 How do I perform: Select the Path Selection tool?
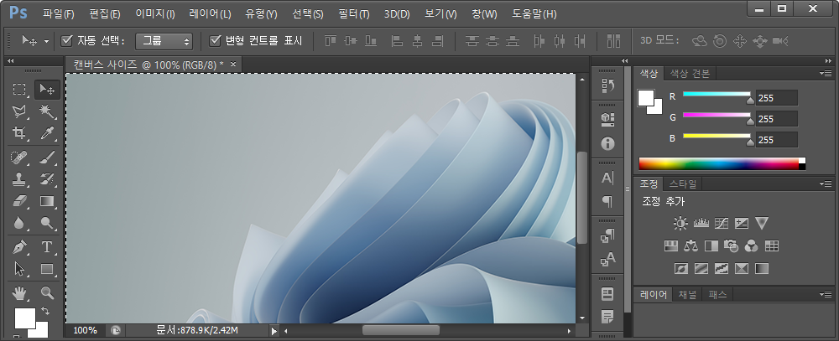pos(20,268)
